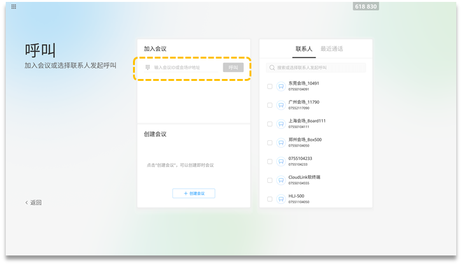Select the checkbox for 上海会场_Board111
The height and width of the screenshot is (265, 462).
[270, 124]
